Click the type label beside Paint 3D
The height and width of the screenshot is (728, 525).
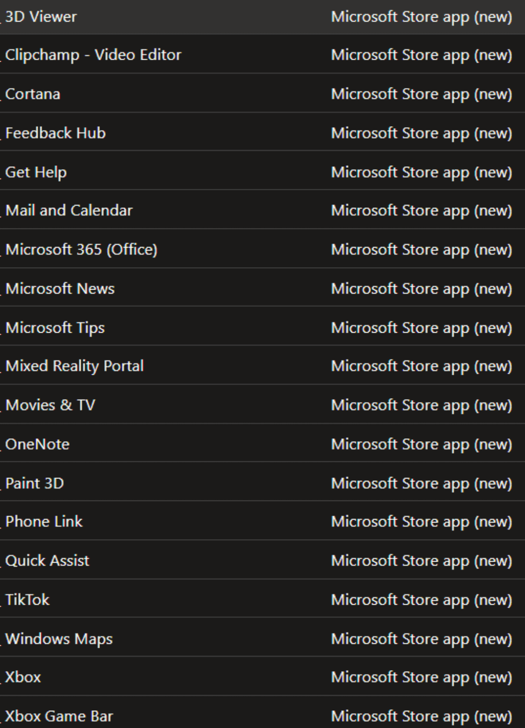pyautogui.click(x=422, y=484)
